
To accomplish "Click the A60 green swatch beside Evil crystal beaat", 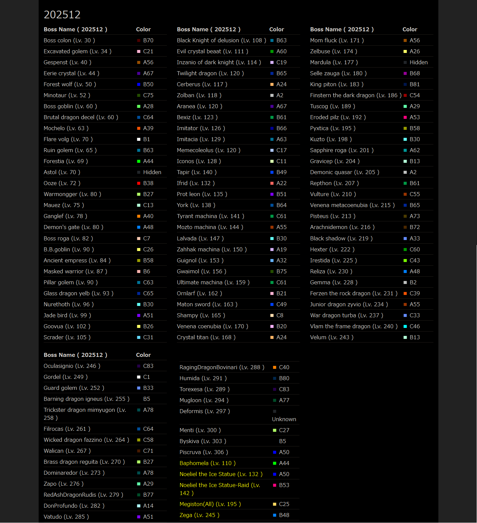I will coord(272,52).
